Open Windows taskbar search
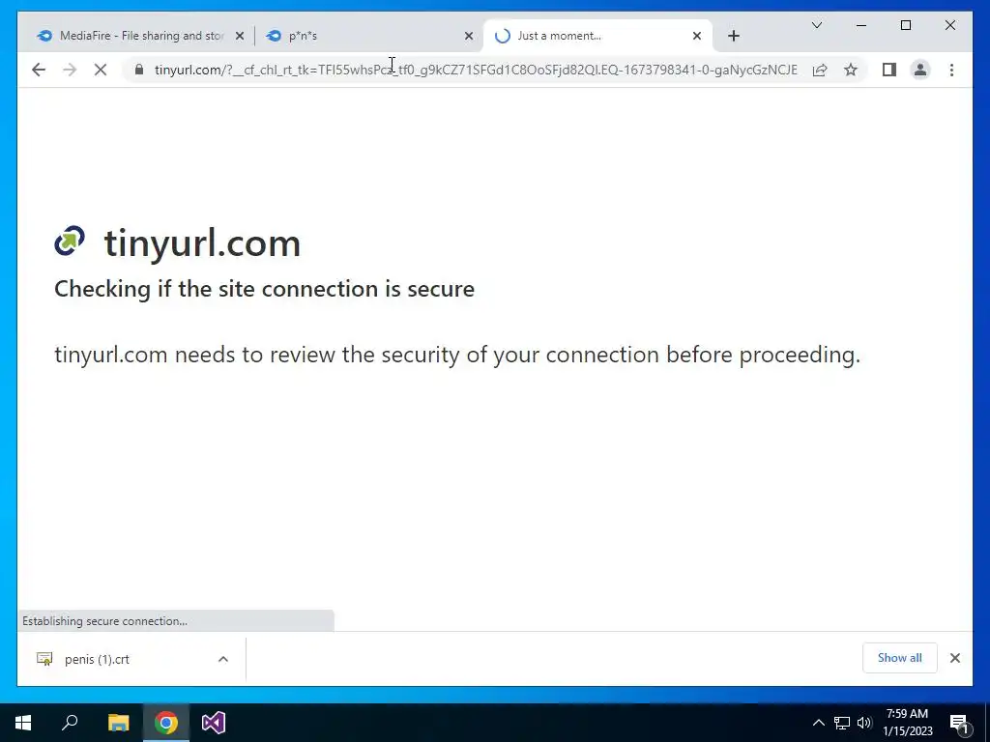This screenshot has height=742, width=990. coord(70,723)
